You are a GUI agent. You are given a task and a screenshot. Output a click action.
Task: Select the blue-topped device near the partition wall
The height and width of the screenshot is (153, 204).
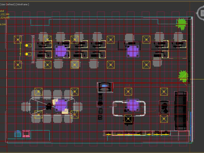(x=105, y=87)
